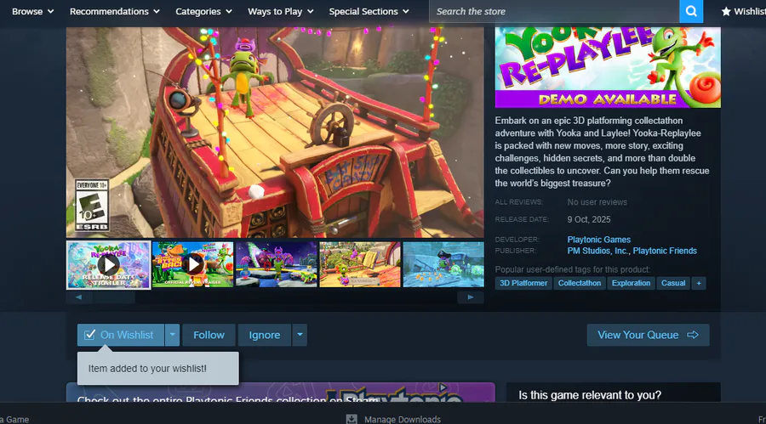The height and width of the screenshot is (424, 766).
Task: Open the Playtonic Friends publisher link
Action: pyautogui.click(x=665, y=251)
